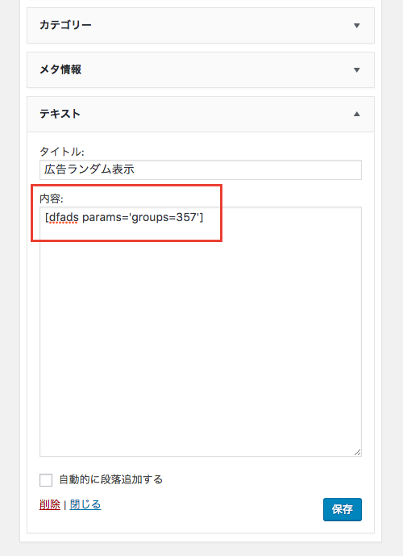
Task: Click inside the 内容 textarea
Action: [201, 332]
